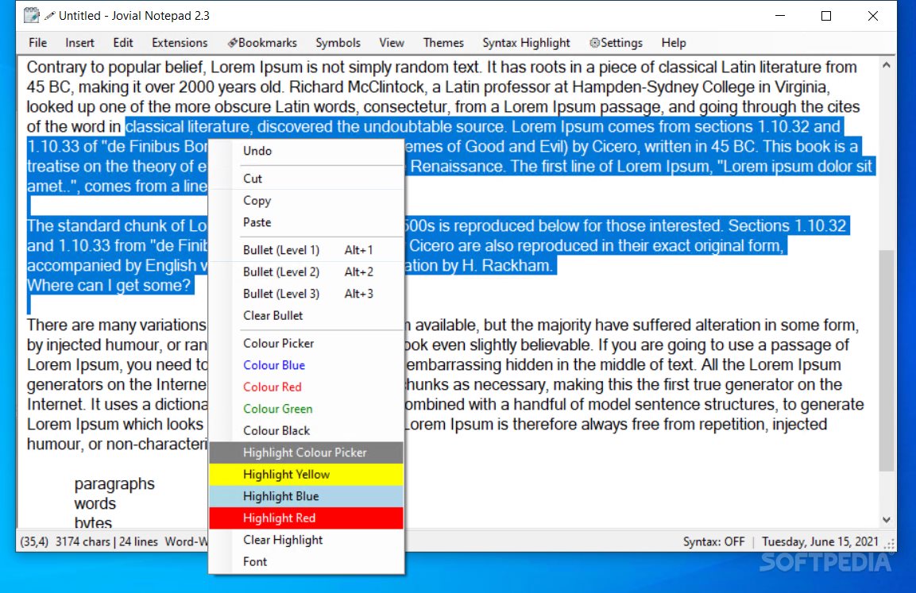
Task: Open the Edit menu
Action: 122,43
